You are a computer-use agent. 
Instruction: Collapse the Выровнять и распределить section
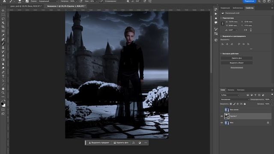coord(221,36)
